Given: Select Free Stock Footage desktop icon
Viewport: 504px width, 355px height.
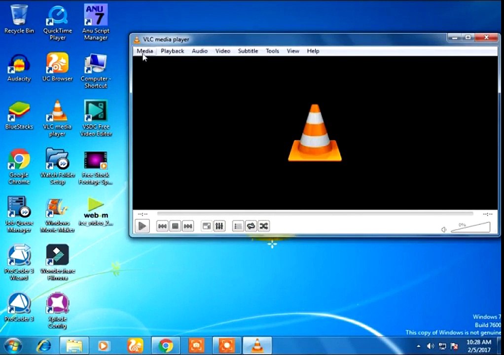Looking at the screenshot, I should coord(96,168).
